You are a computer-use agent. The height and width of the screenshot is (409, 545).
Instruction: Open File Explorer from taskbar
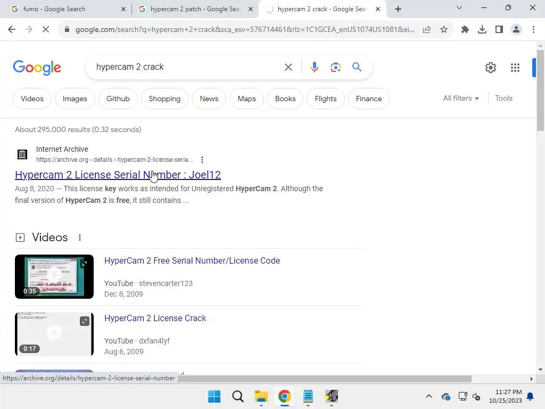pos(261,396)
